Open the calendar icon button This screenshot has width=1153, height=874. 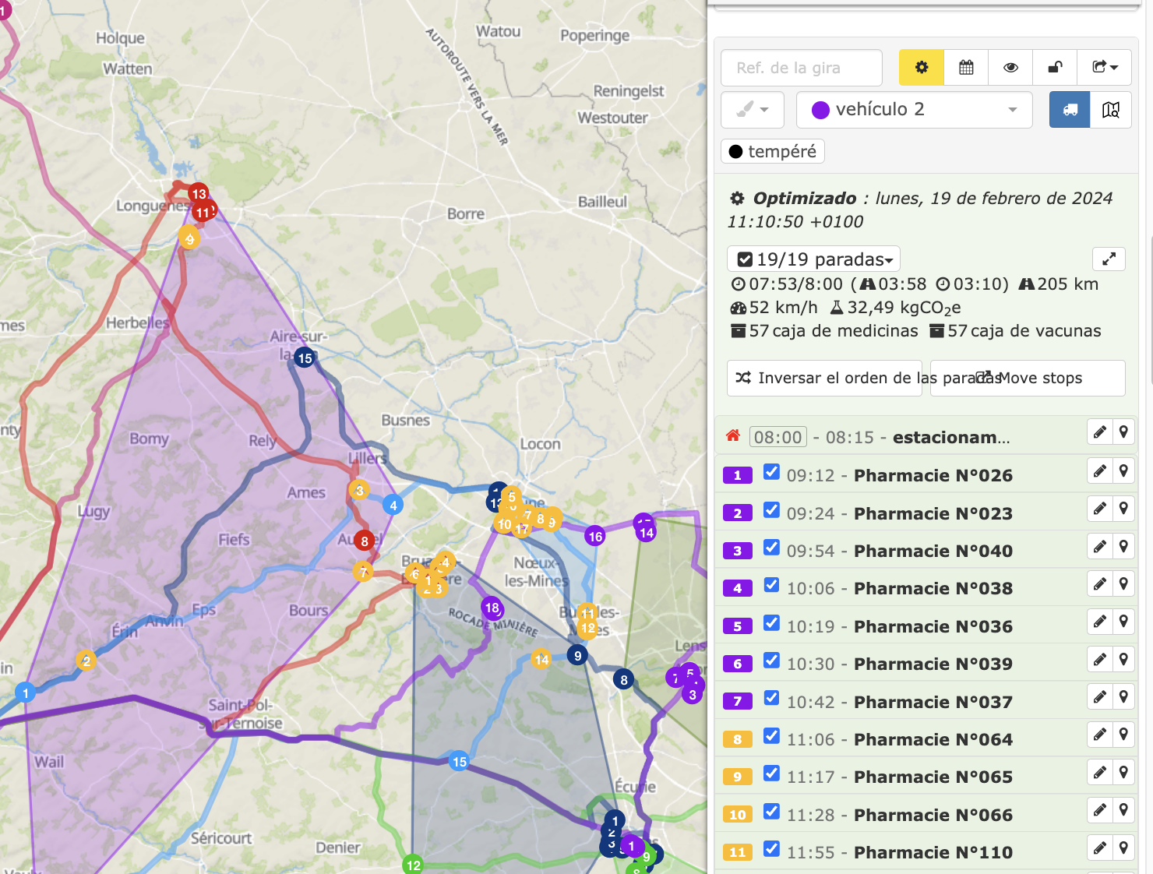point(966,68)
